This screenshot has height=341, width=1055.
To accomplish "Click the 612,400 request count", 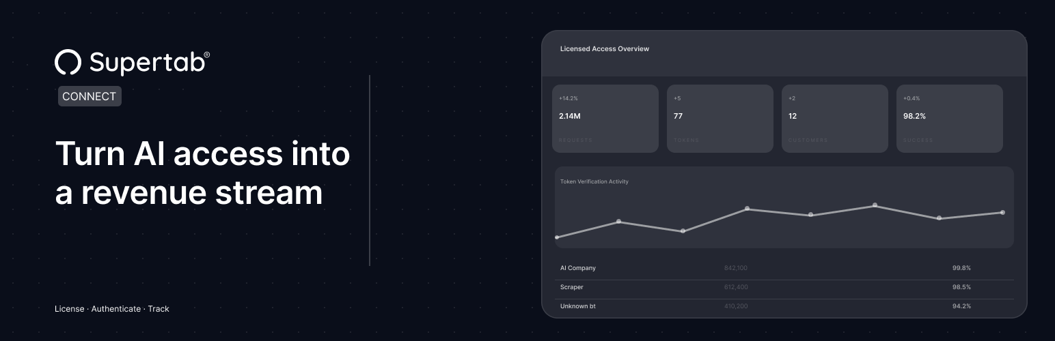I will 736,287.
